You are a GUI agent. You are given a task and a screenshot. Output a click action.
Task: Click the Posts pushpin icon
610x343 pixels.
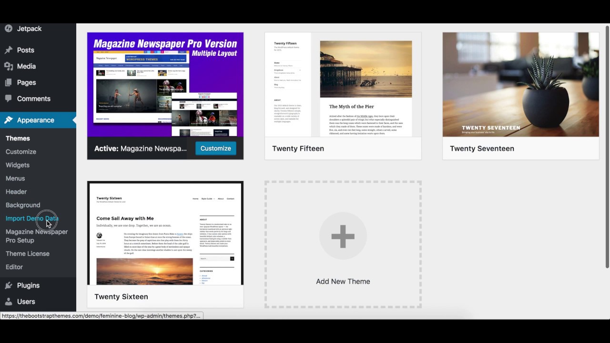[9, 50]
